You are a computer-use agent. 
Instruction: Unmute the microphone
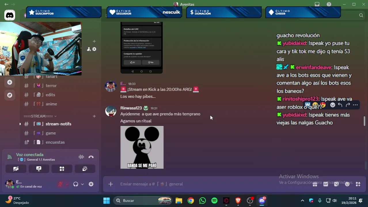(60, 184)
